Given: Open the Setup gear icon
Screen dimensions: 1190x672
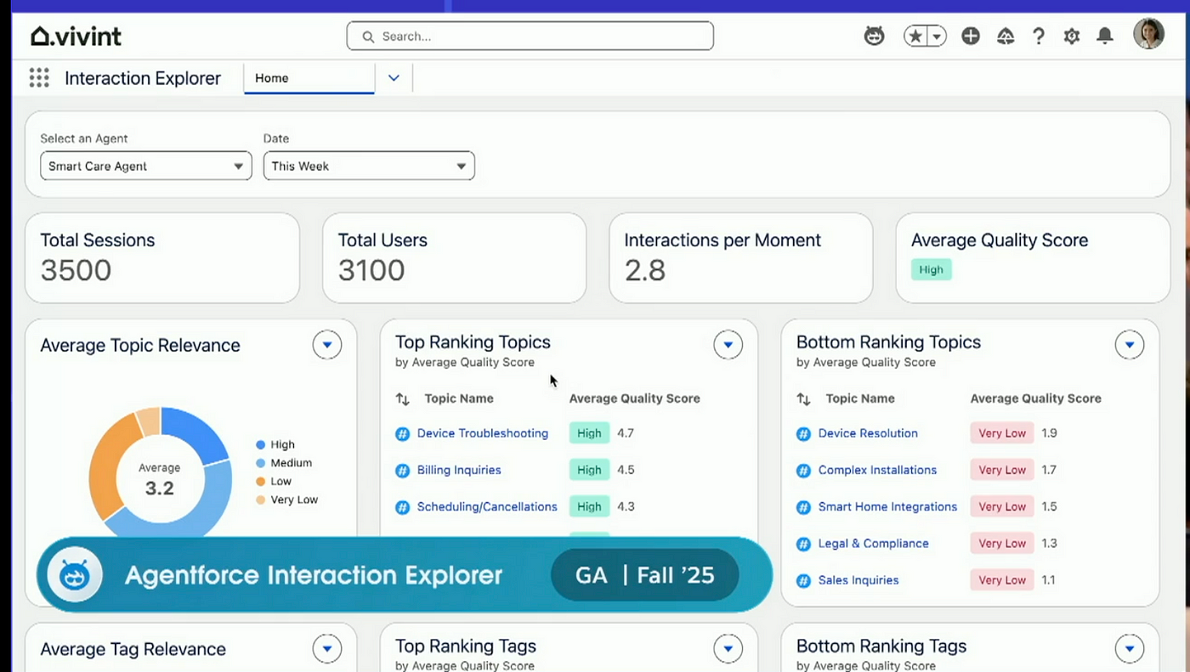Looking at the screenshot, I should pyautogui.click(x=1072, y=37).
